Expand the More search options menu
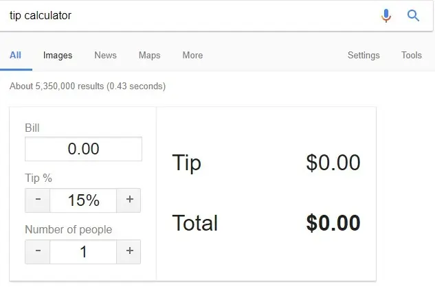The height and width of the screenshot is (291, 435). [192, 56]
